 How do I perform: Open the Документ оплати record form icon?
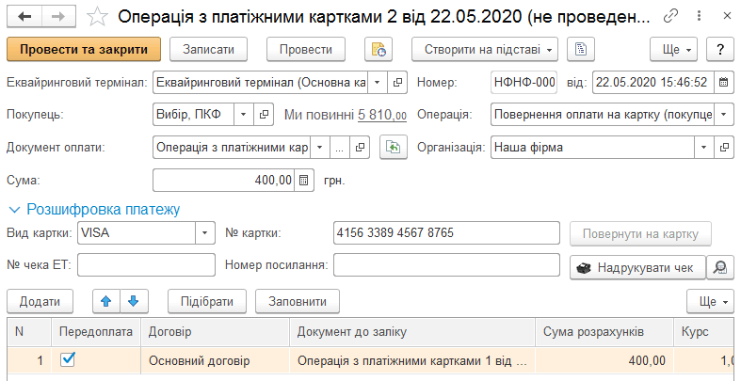coord(360,148)
